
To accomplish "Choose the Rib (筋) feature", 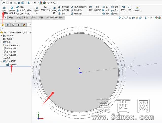I will (x=105, y=7).
